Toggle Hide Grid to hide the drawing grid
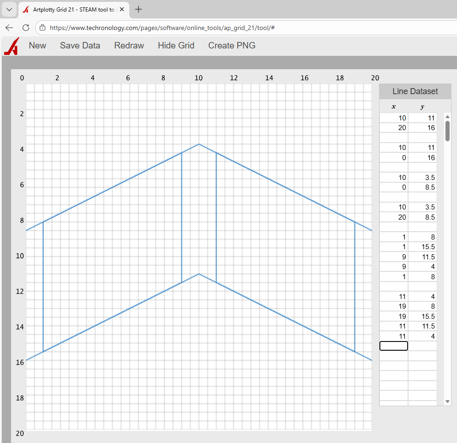The height and width of the screenshot is (443, 457). pyautogui.click(x=176, y=46)
